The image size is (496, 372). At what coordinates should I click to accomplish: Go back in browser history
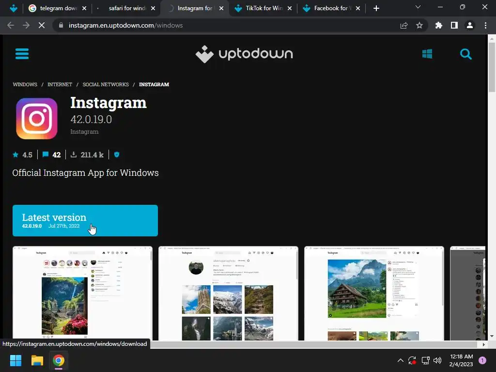(11, 25)
